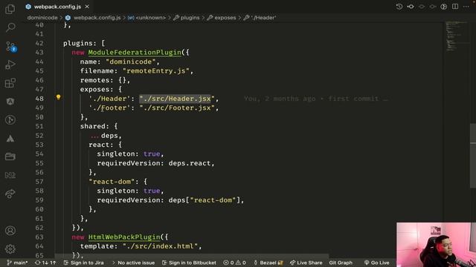476x267 pixels.
Task: Select the webpack.config.js editor tab
Action: click(58, 7)
